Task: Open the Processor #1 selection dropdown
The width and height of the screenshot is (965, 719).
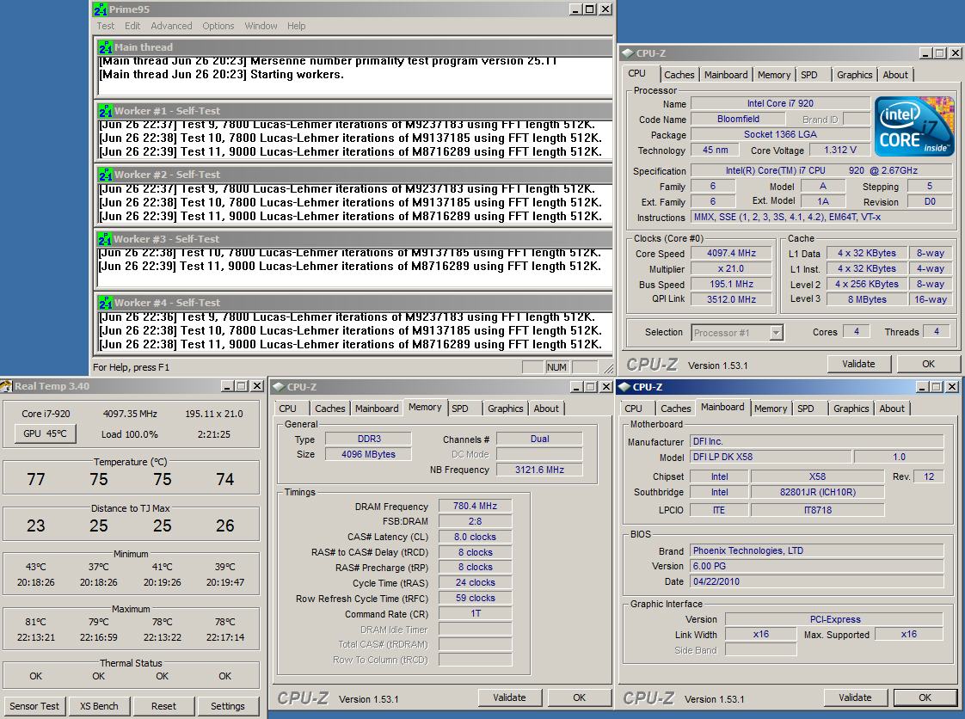Action: coord(737,333)
